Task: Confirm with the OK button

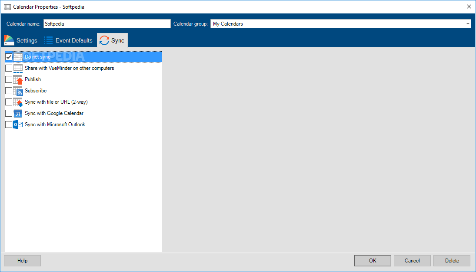Action: (373, 260)
